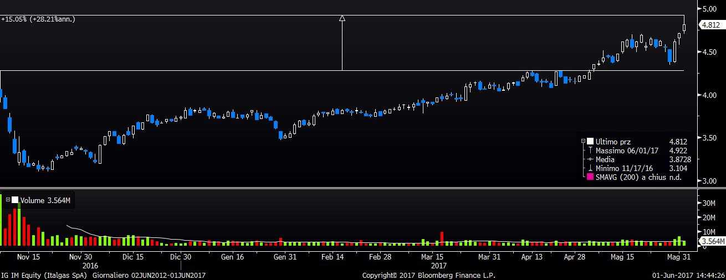This screenshot has width=726, height=280.
Task: Click the +15.05% (+28.21%ann.) annotation label
Action: point(38,19)
